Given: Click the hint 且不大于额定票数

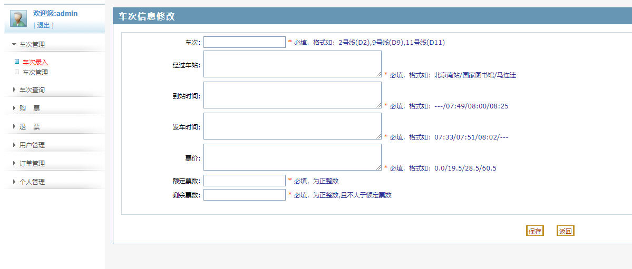Looking at the screenshot, I should (x=366, y=195).
